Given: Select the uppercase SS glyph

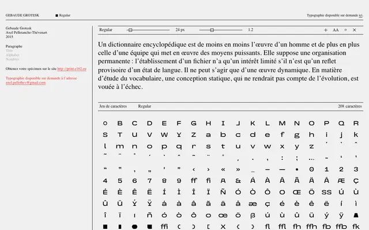Looking at the screenshot, I should [326, 192].
